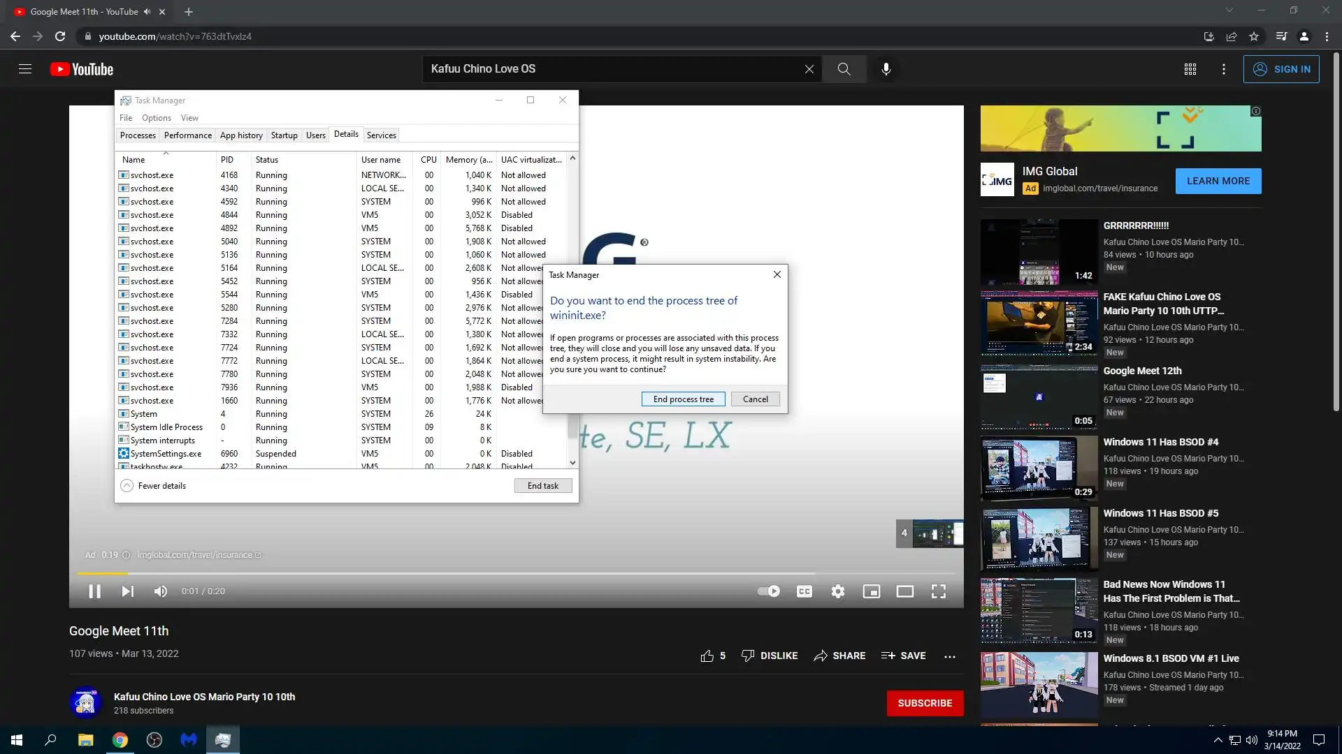Toggle the autoplay switch in player
This screenshot has height=754, width=1342.
769,591
